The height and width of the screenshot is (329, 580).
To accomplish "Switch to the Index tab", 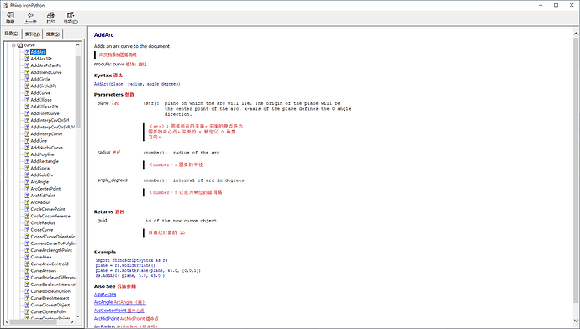I will 32,34.
